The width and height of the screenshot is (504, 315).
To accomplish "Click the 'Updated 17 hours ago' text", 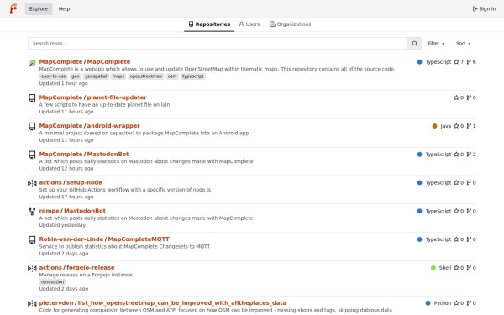I will [66, 197].
